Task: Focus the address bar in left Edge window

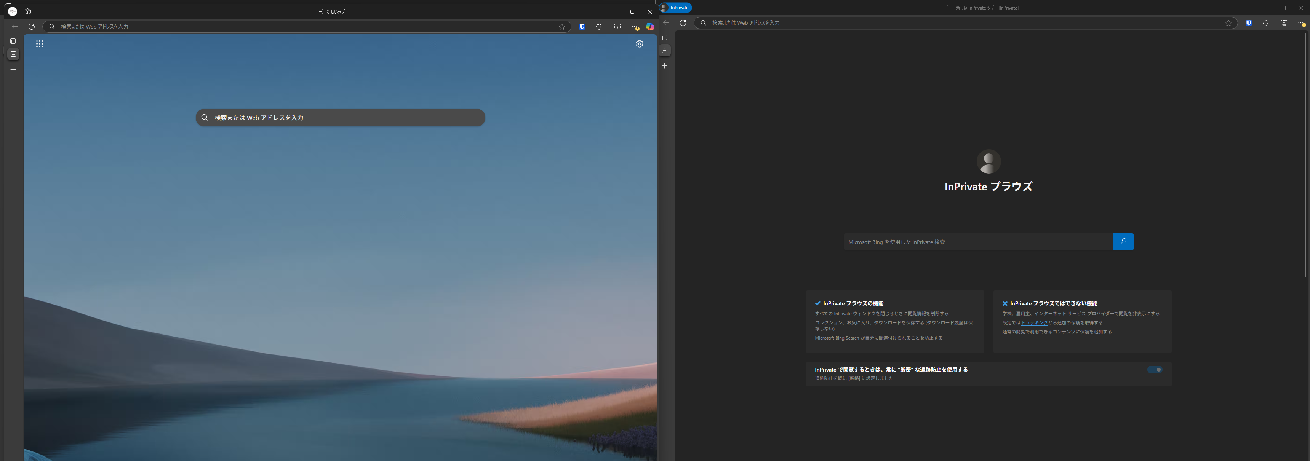Action: 306,26
